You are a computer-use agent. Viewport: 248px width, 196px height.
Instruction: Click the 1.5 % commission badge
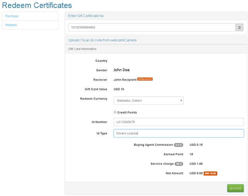[x=178, y=145]
